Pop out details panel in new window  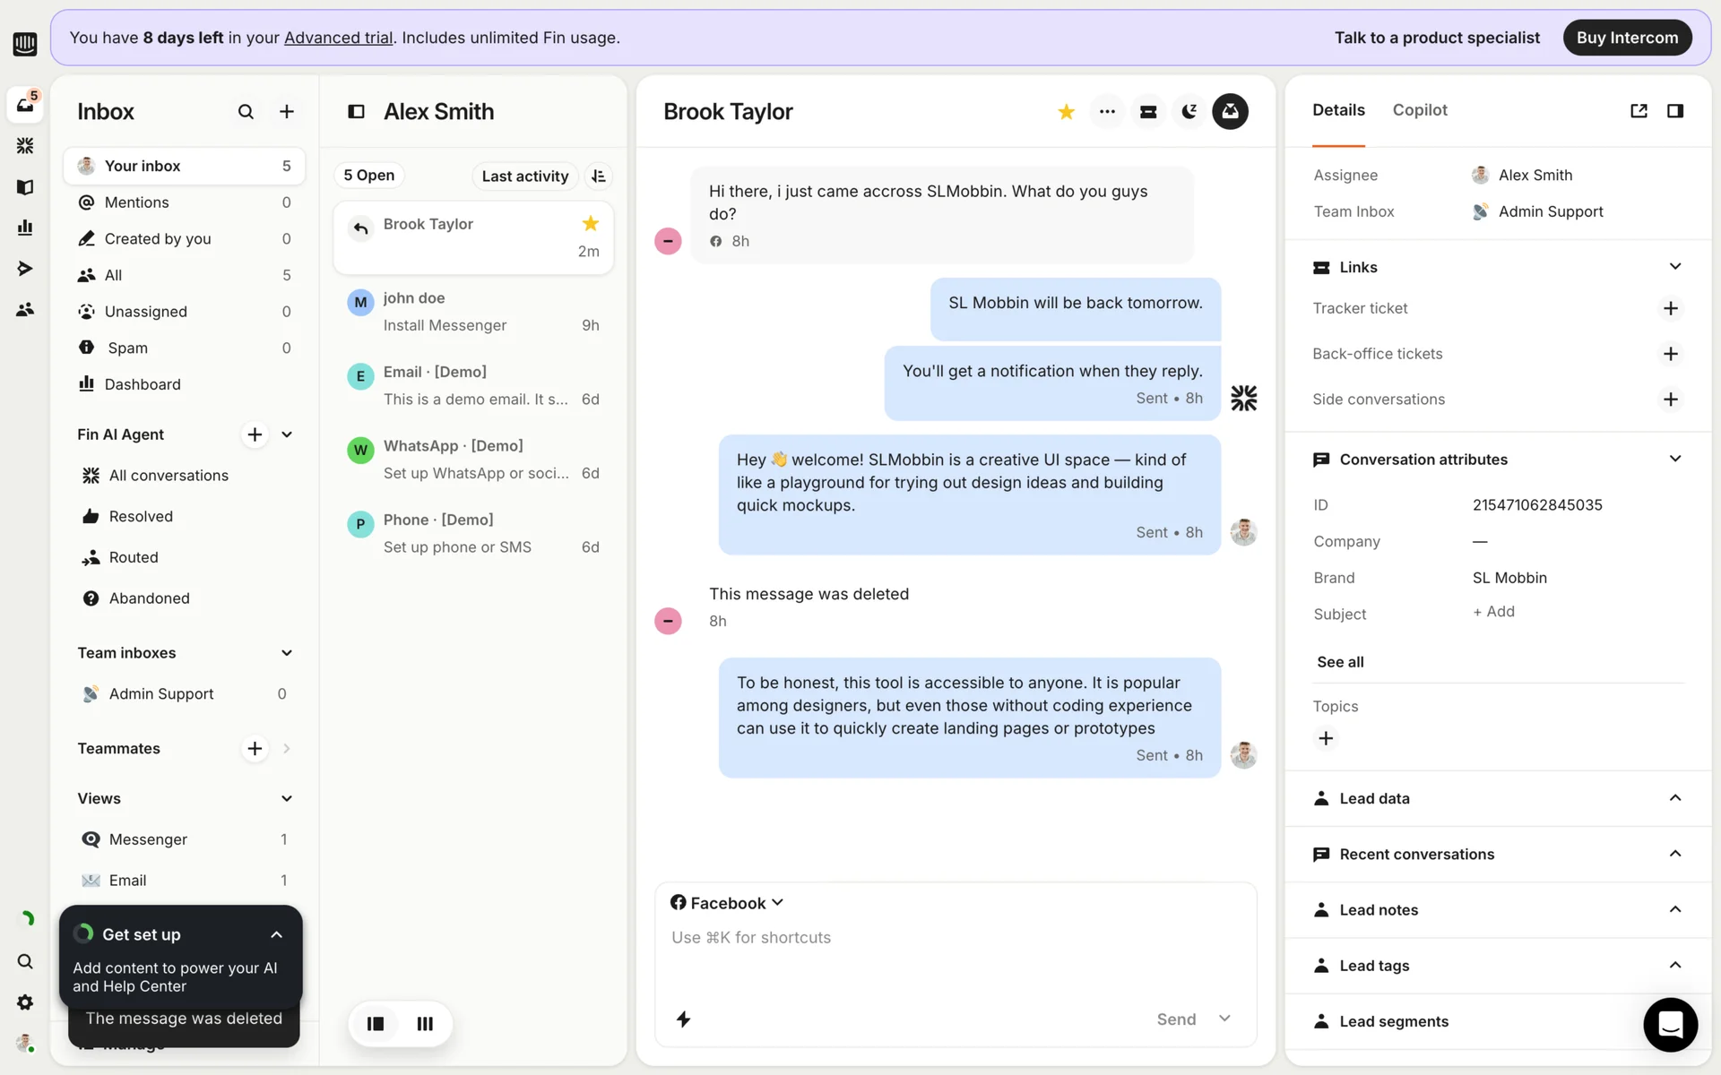tap(1639, 110)
